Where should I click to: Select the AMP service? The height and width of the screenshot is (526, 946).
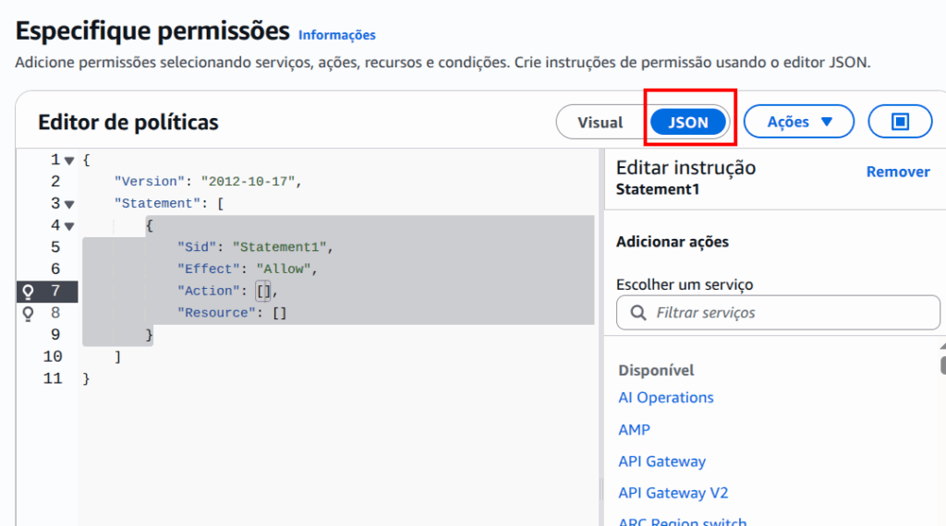(x=634, y=430)
